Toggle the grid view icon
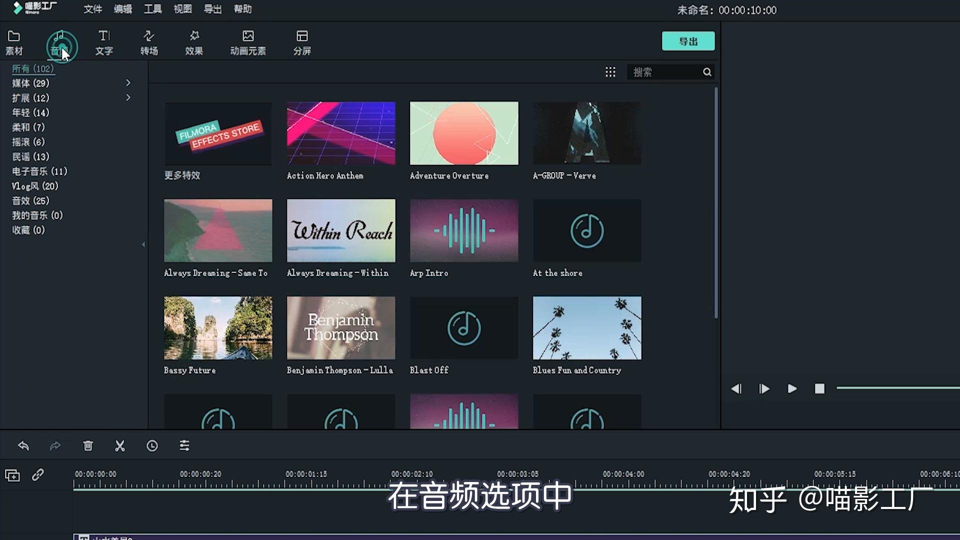The height and width of the screenshot is (540, 960). [610, 72]
